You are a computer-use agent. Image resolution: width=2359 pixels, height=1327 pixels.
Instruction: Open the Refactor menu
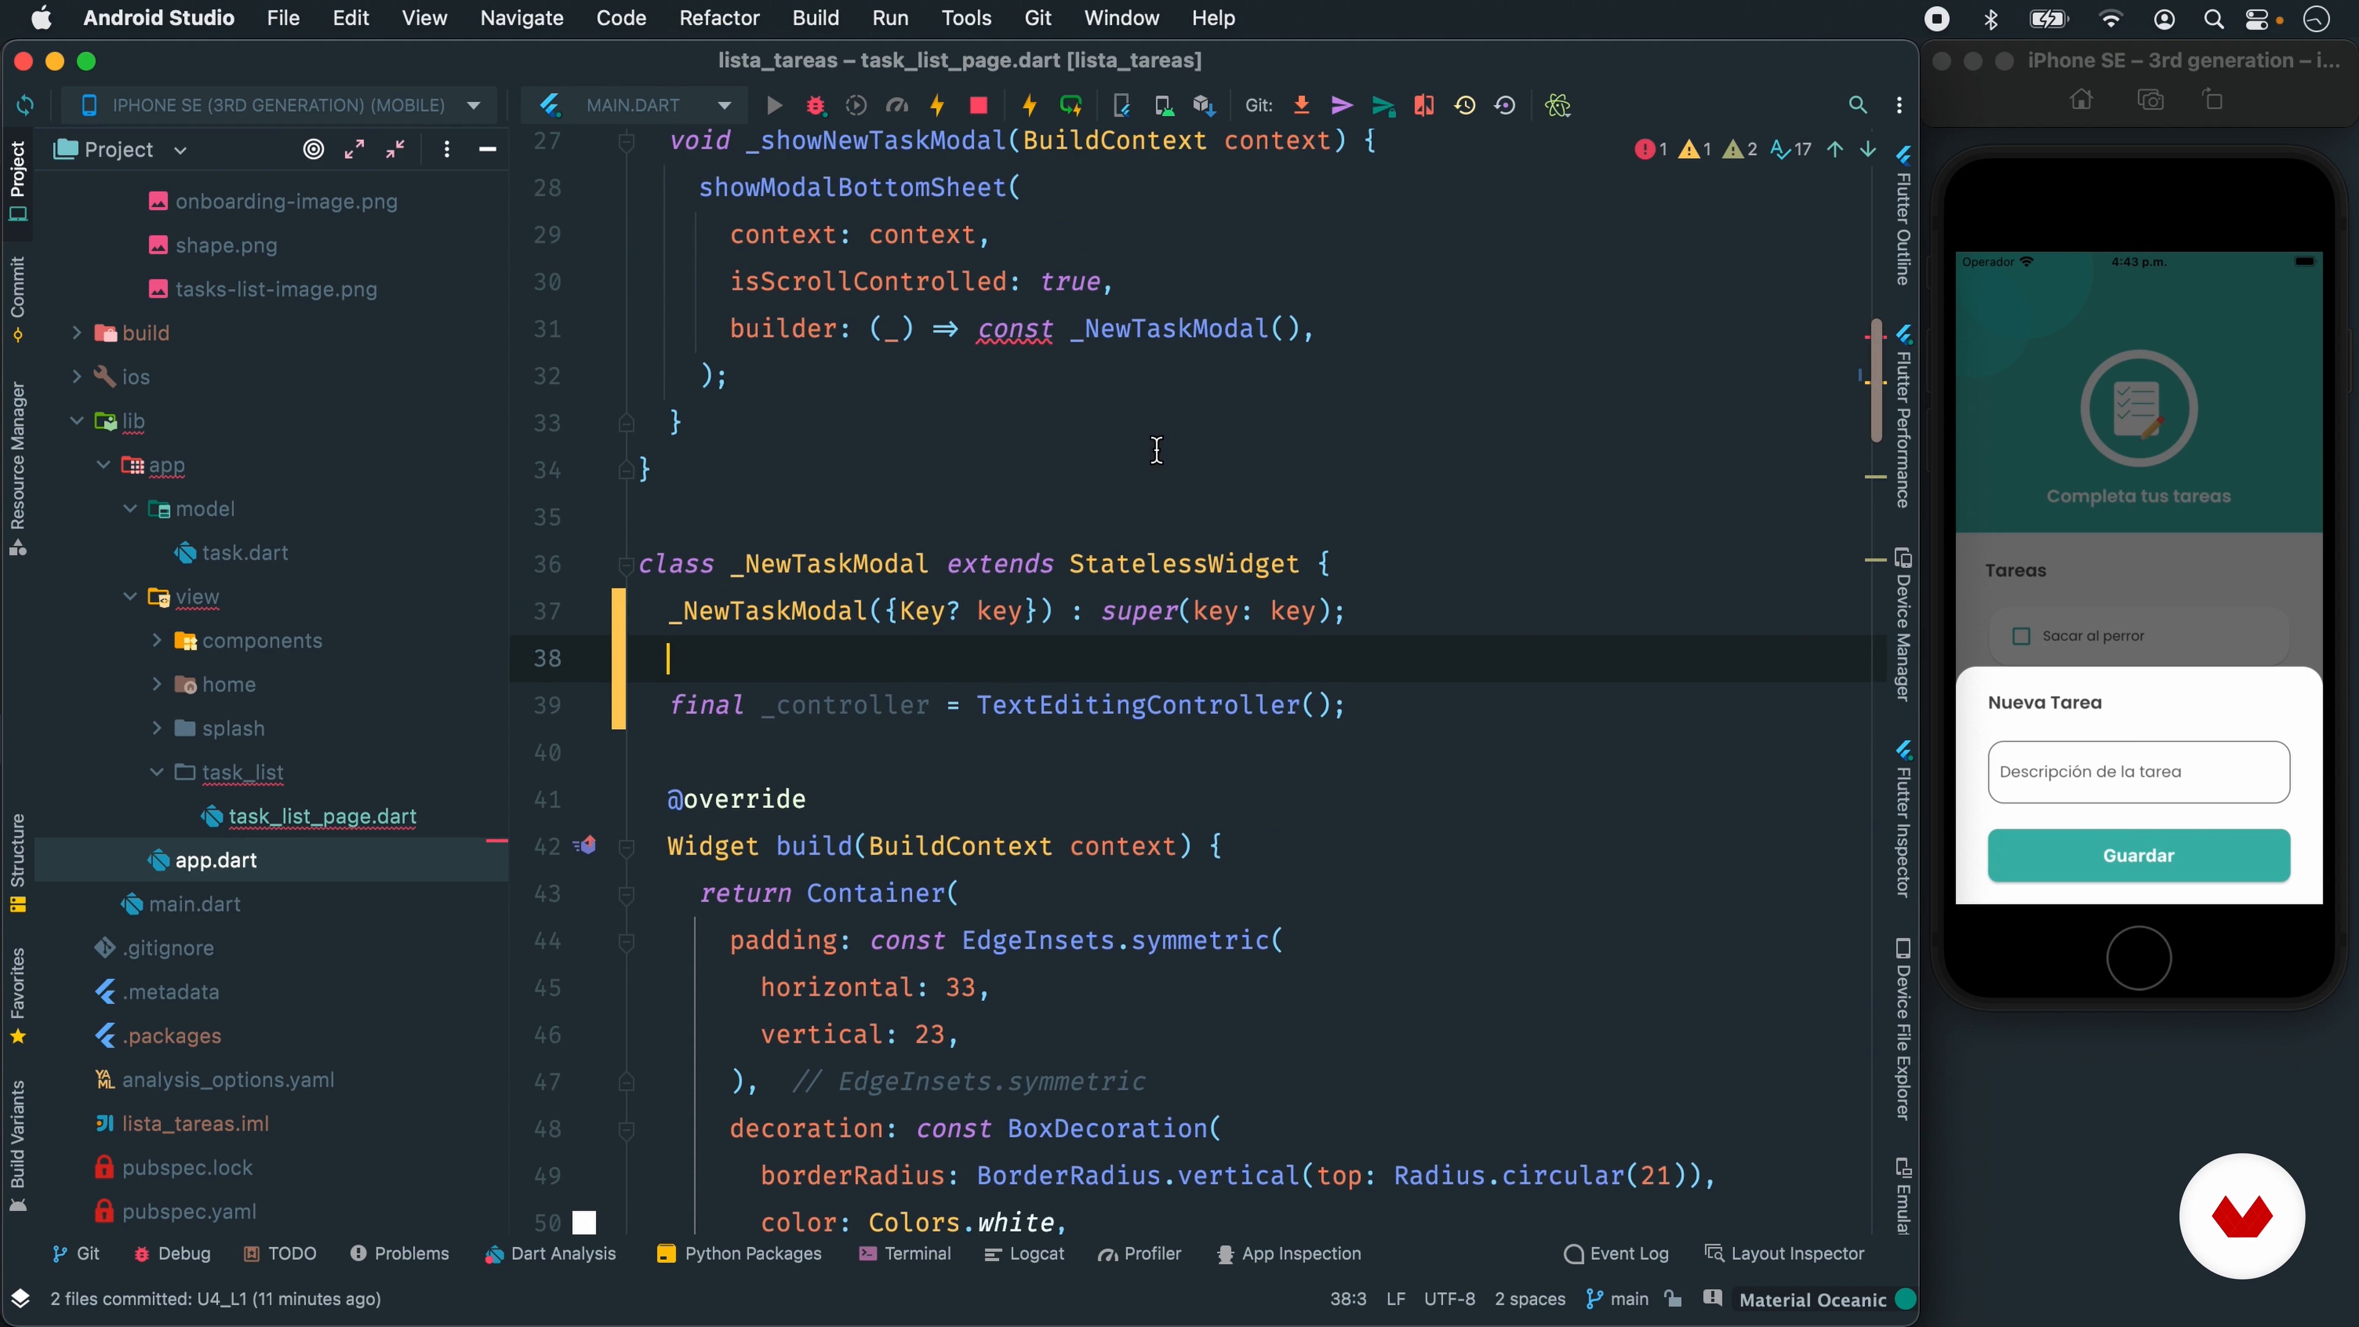[x=719, y=18]
